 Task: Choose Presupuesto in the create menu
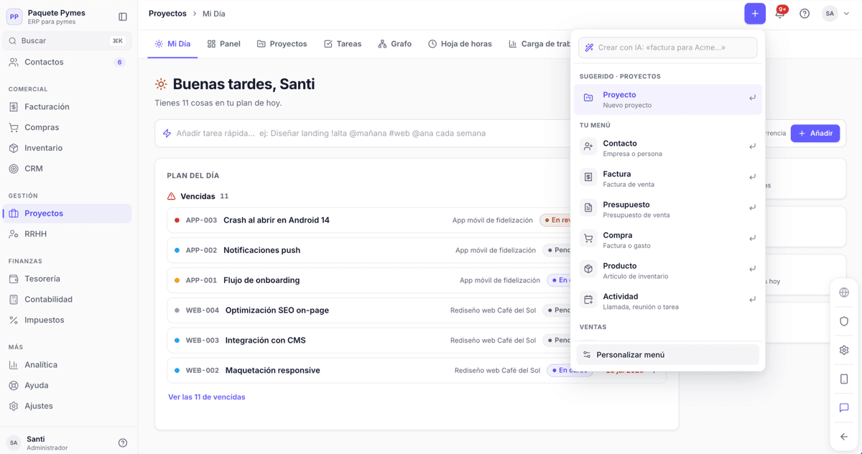tap(667, 209)
